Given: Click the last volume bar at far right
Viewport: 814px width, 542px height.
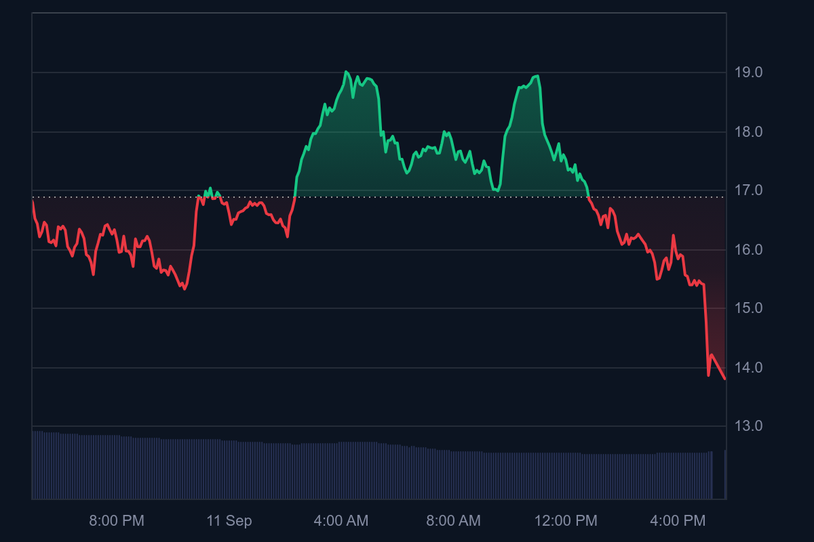Looking at the screenshot, I should coord(725,474).
